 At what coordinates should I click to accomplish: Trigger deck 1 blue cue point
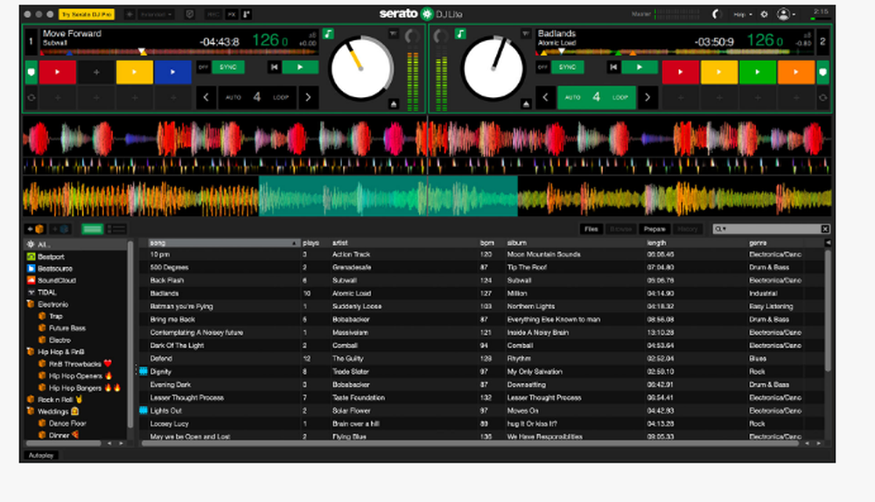click(173, 73)
